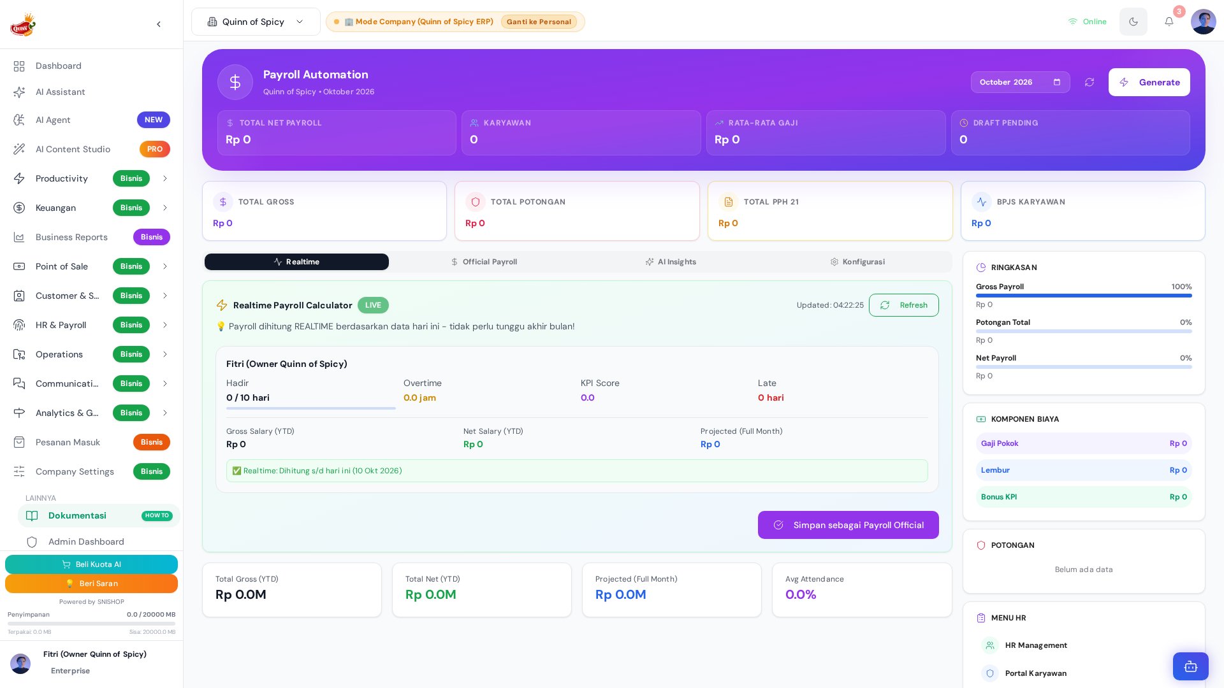The image size is (1224, 688).
Task: Click the Total PPH 21 document icon
Action: point(729,202)
